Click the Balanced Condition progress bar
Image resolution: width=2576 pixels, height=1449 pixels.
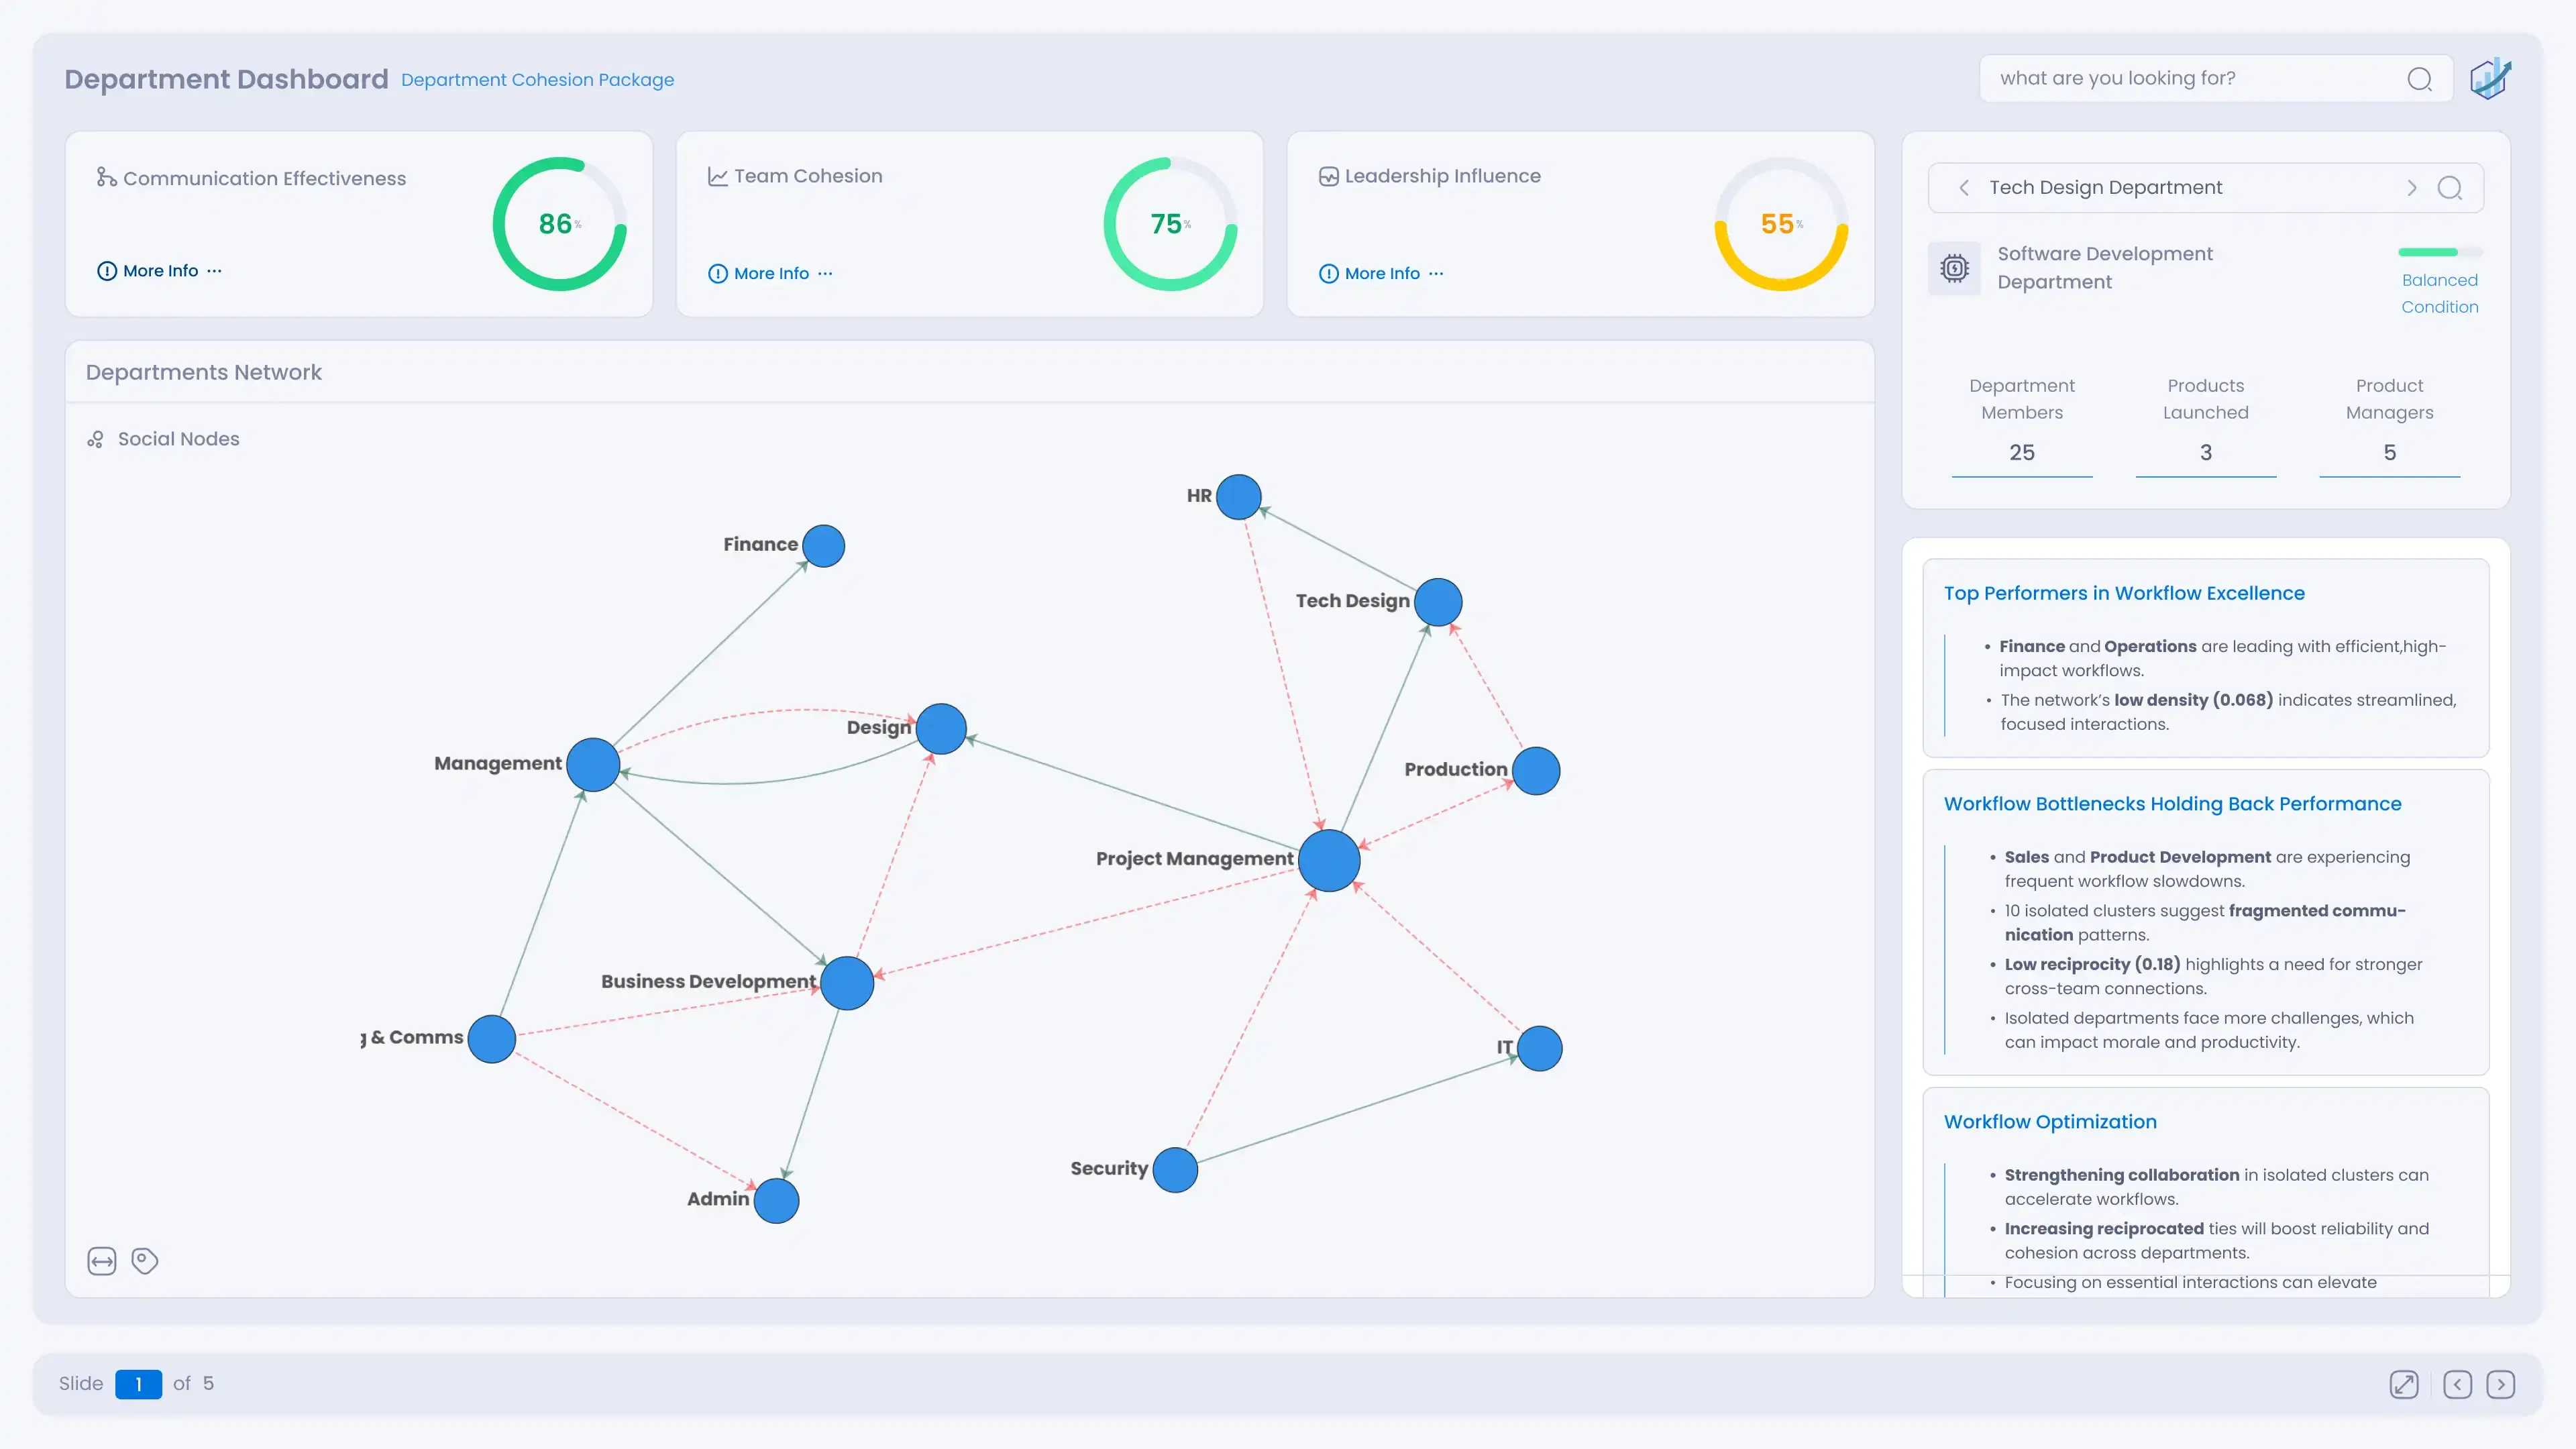[x=2440, y=252]
